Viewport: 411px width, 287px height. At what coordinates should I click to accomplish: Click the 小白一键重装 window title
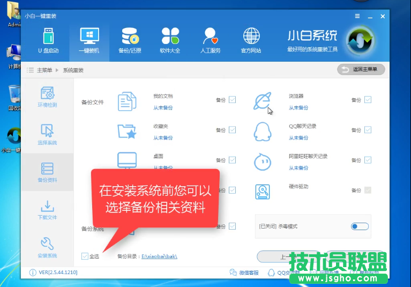tap(40, 16)
